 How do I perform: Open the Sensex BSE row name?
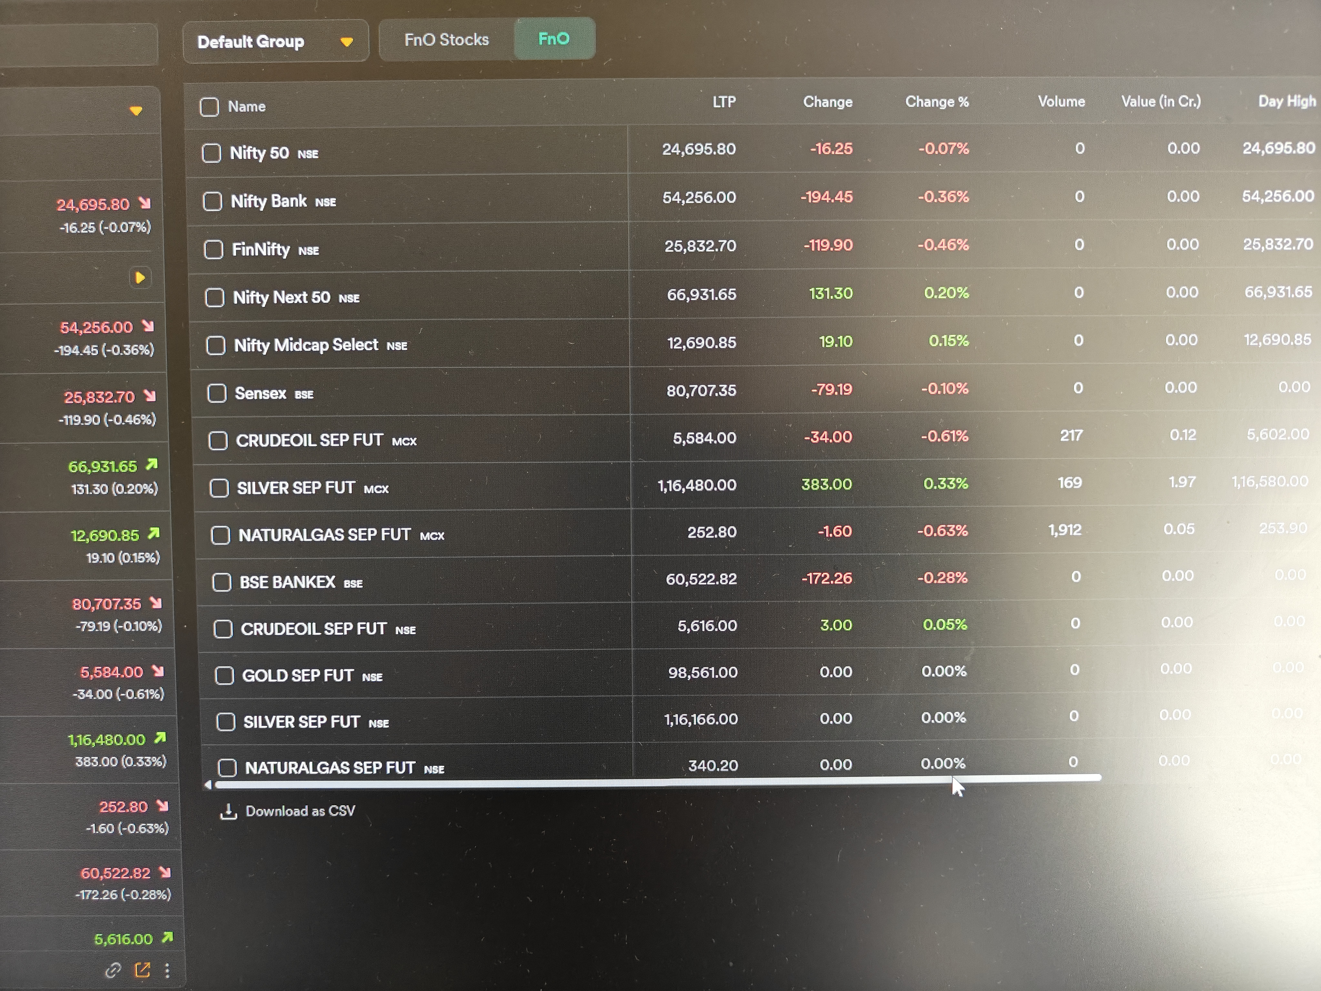click(x=274, y=393)
